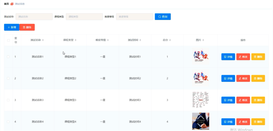Open the word-map thumbnail in row 3
This screenshot has height=131, width=273.
(x=200, y=100)
